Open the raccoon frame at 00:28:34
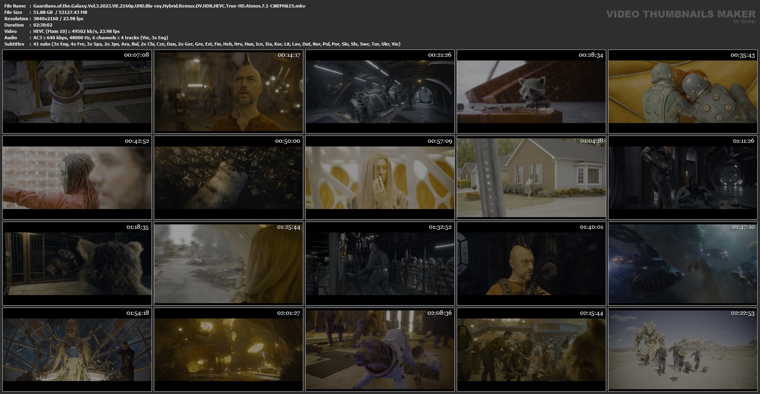 (531, 92)
